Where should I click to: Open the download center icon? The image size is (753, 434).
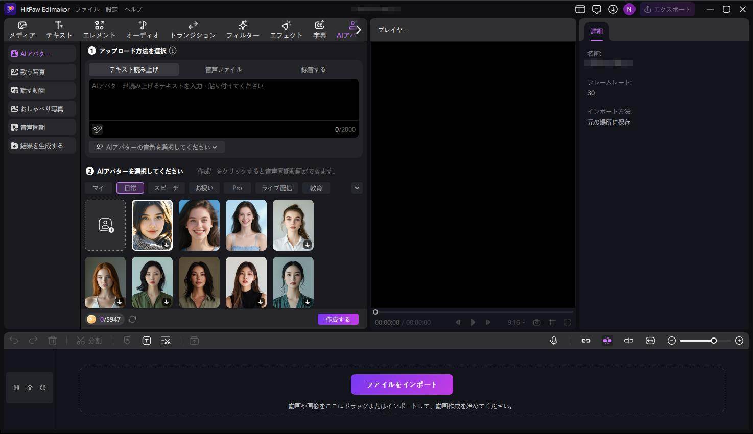[x=613, y=9]
